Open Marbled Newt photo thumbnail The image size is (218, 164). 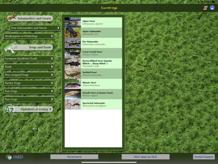73,74
